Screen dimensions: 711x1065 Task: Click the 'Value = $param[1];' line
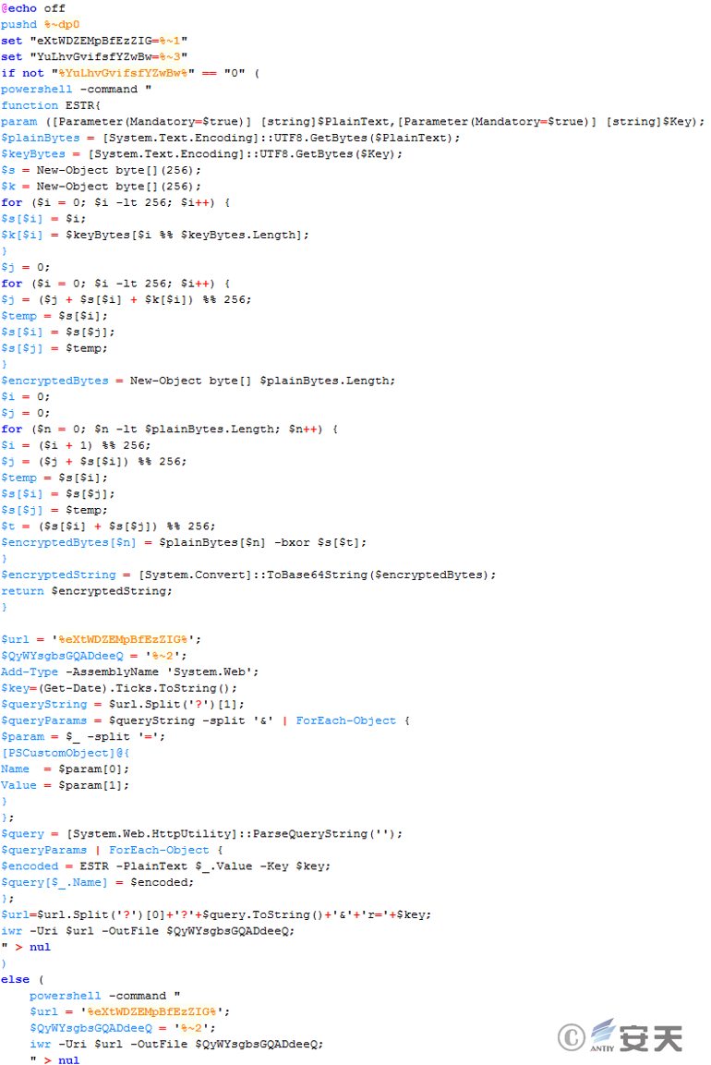[x=66, y=786]
